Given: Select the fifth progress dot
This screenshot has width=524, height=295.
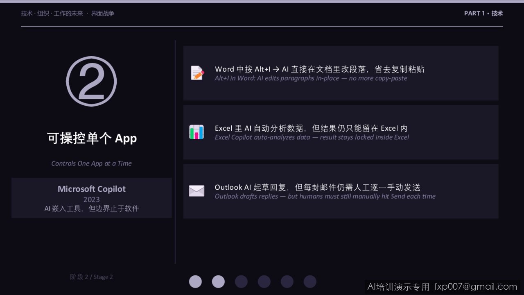Looking at the screenshot, I should [x=287, y=281].
